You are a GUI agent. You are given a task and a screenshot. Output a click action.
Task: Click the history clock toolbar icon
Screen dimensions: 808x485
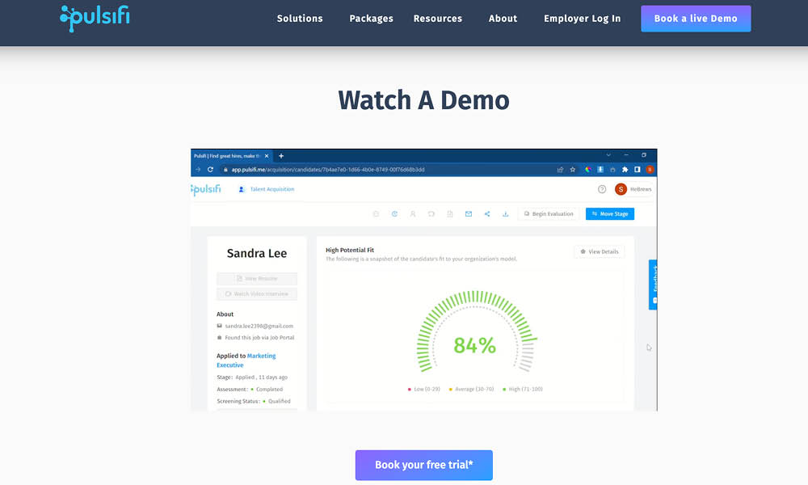tap(394, 214)
